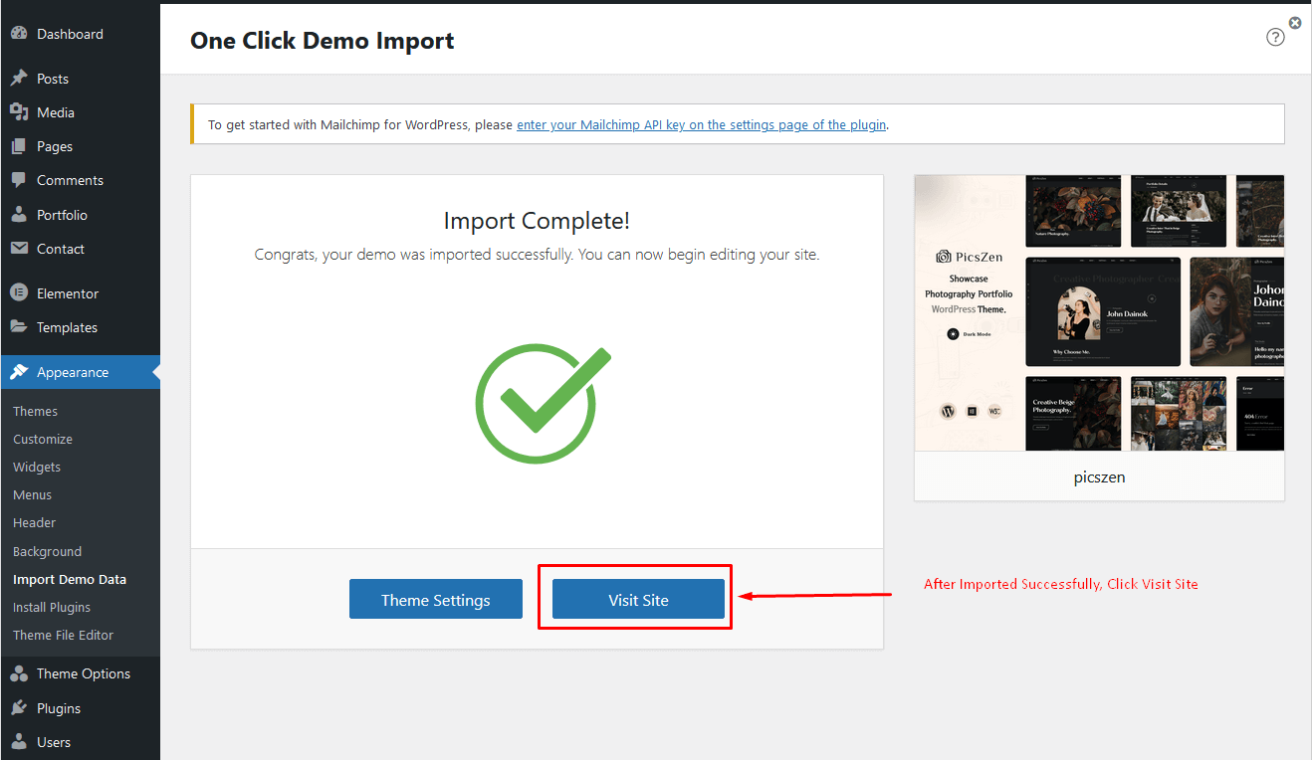Open Theme Options menu label

tap(84, 673)
